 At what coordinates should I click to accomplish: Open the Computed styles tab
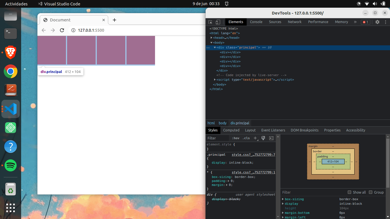tap(231, 130)
